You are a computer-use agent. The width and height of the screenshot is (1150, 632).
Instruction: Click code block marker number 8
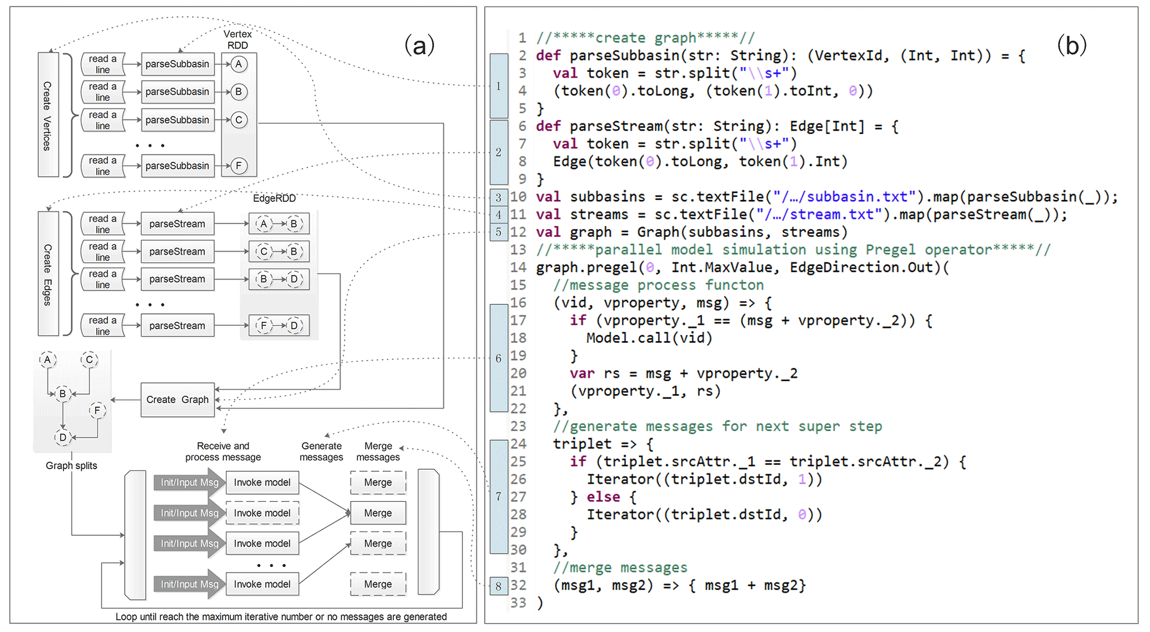pyautogui.click(x=499, y=586)
